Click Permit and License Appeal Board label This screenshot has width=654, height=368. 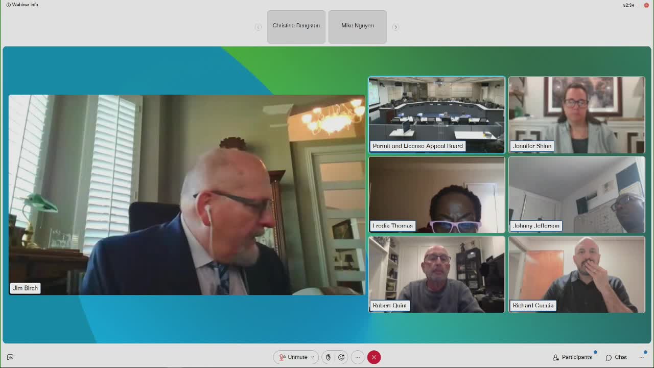click(418, 146)
